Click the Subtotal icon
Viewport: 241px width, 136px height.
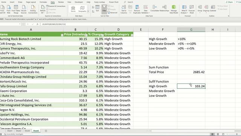pos(213,8)
